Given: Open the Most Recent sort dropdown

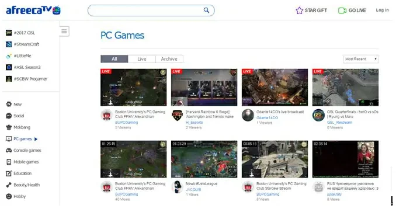Looking at the screenshot, I should (360, 59).
